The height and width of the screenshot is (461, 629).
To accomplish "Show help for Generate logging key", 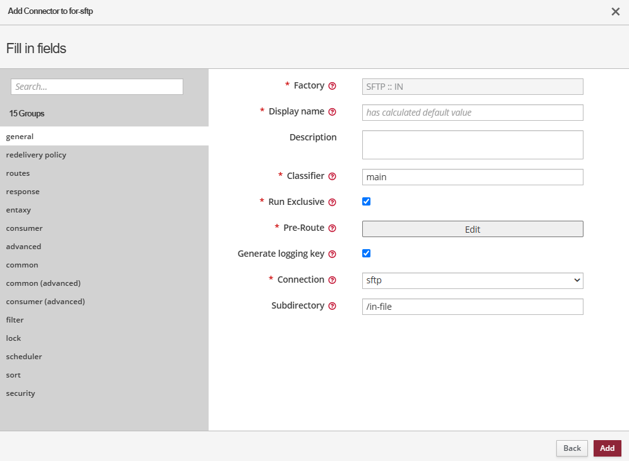I will [x=333, y=254].
